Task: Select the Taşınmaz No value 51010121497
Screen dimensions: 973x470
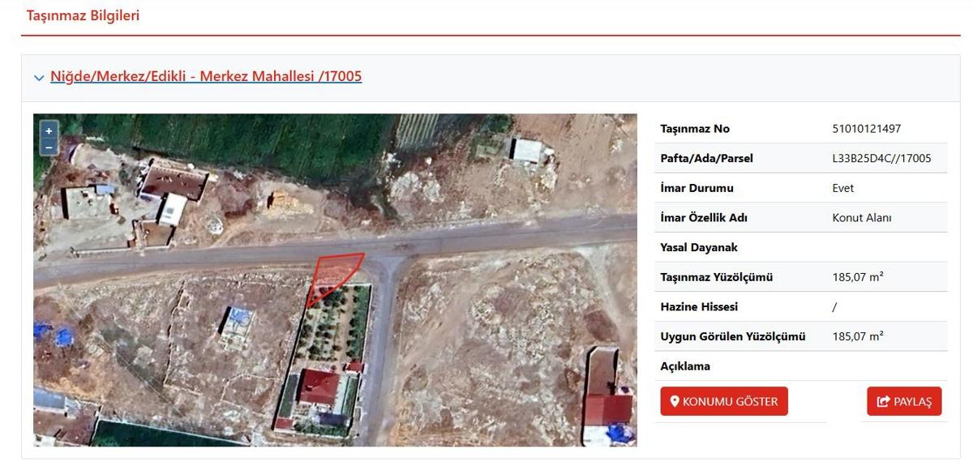Action: pyautogui.click(x=866, y=129)
